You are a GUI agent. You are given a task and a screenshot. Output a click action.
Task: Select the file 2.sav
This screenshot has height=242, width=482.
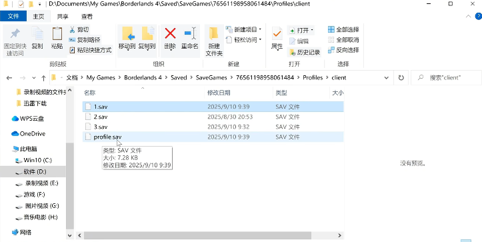pos(213,117)
